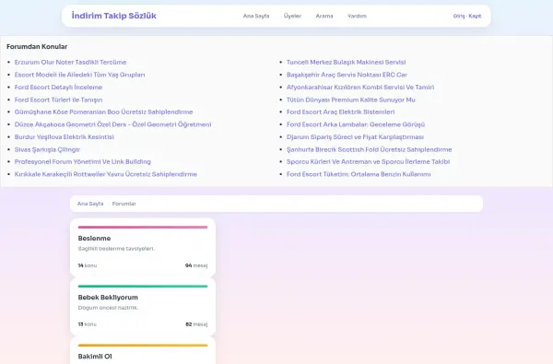Image resolution: width=553 pixels, height=364 pixels.
Task: Open Şanlıurfa Birecik Scottish Fold topic
Action: tap(369, 149)
